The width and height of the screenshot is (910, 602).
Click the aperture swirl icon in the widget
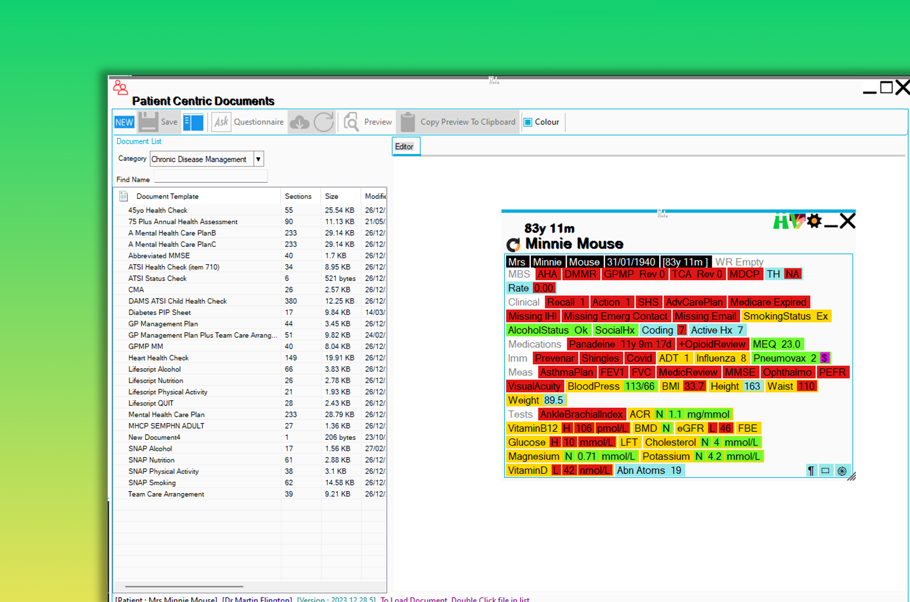(x=842, y=471)
